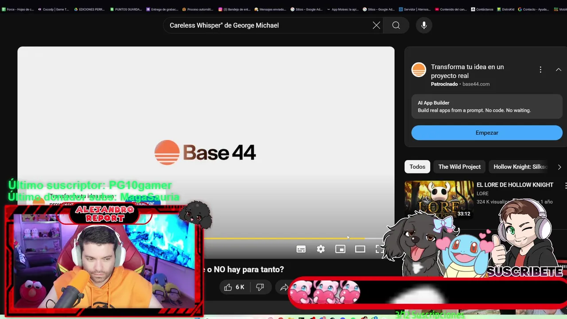567x319 pixels.
Task: Click the blue Empezar button
Action: click(x=487, y=133)
